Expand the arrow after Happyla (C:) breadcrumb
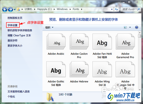 (54, 9)
